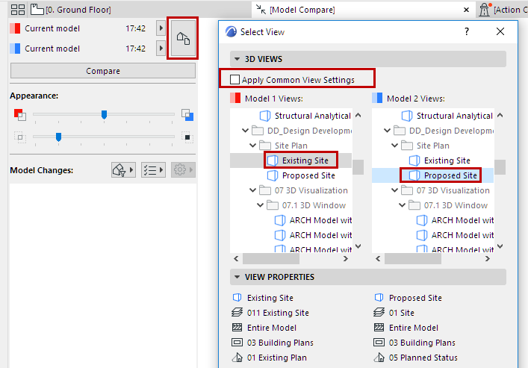The height and width of the screenshot is (368, 528).
Task: Click the tab overview grid icon
Action: [19, 10]
